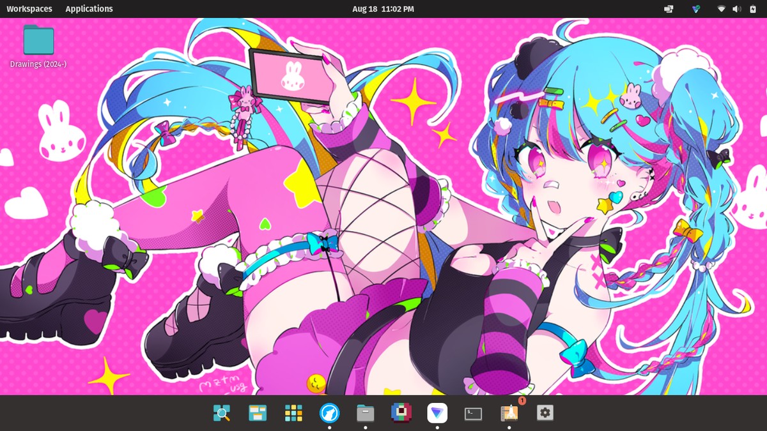Open the VPN shield icon in the system tray
The image size is (767, 431).
(x=696, y=10)
